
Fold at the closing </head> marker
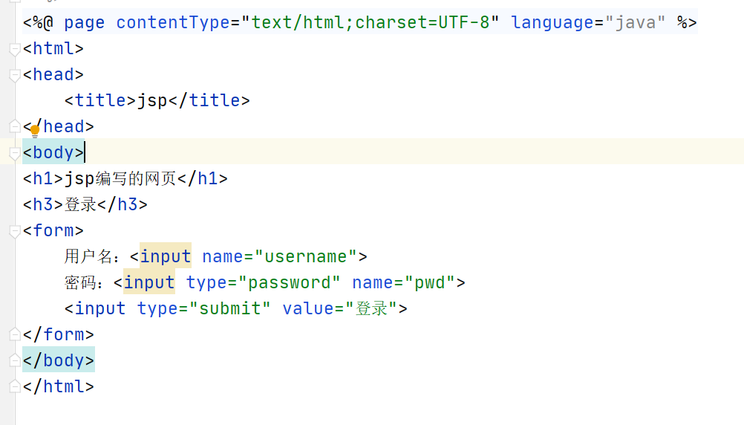[x=15, y=126]
